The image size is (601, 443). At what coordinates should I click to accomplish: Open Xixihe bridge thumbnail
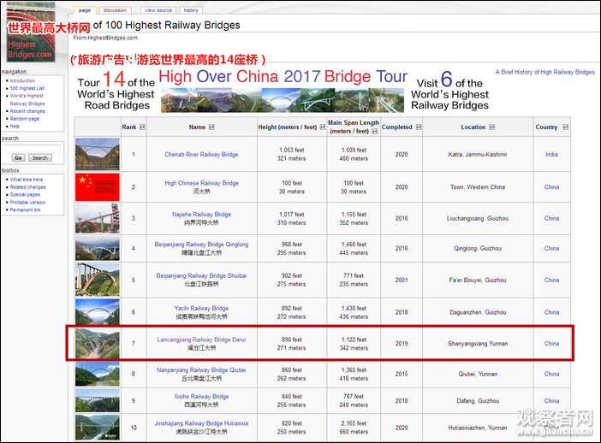(98, 400)
